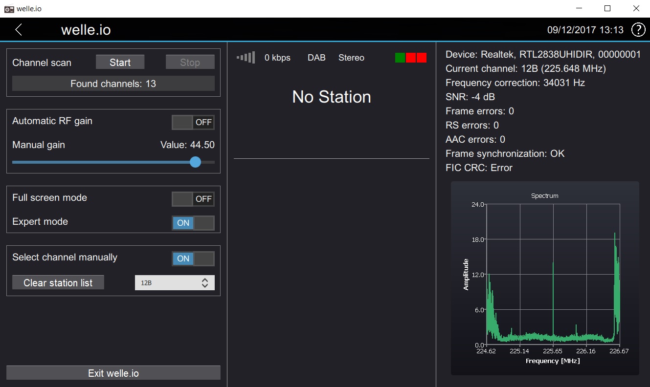Click the back arrow icon

(19, 30)
